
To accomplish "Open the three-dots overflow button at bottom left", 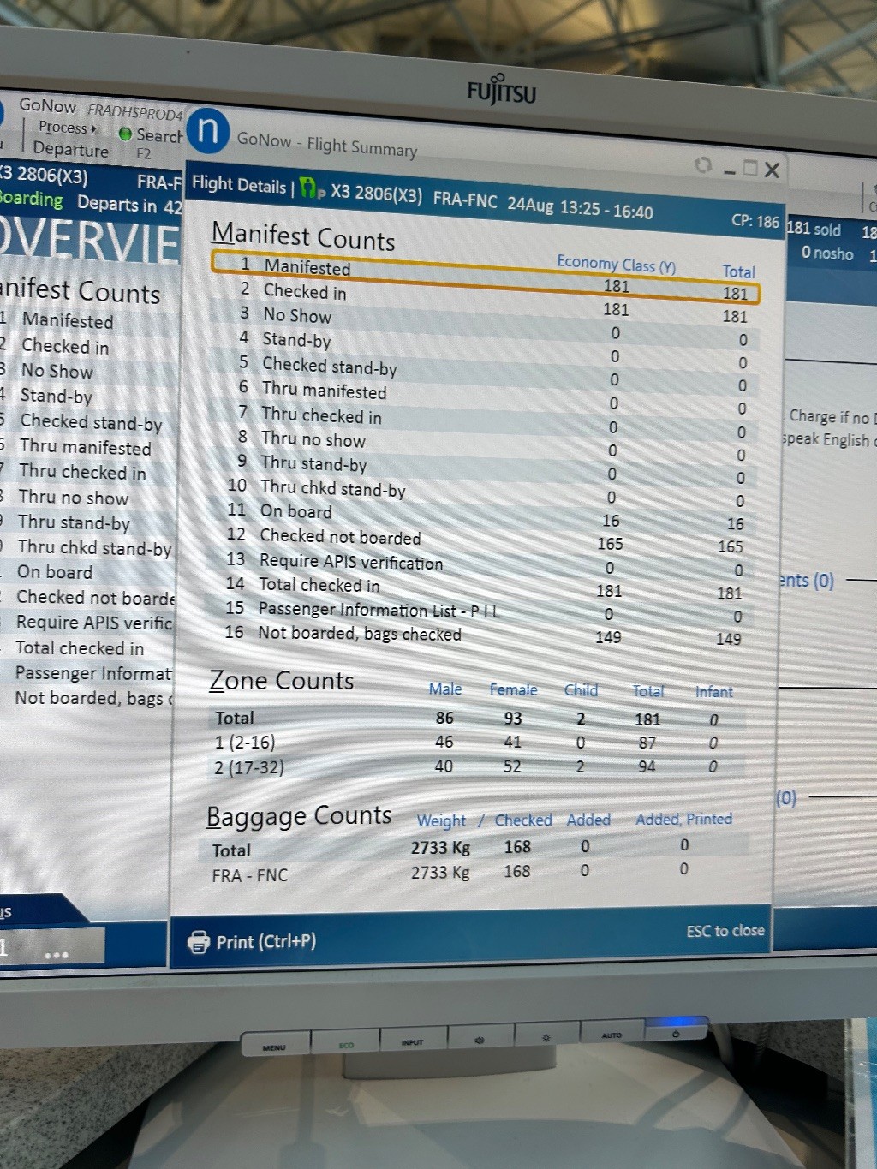I will coord(57,953).
